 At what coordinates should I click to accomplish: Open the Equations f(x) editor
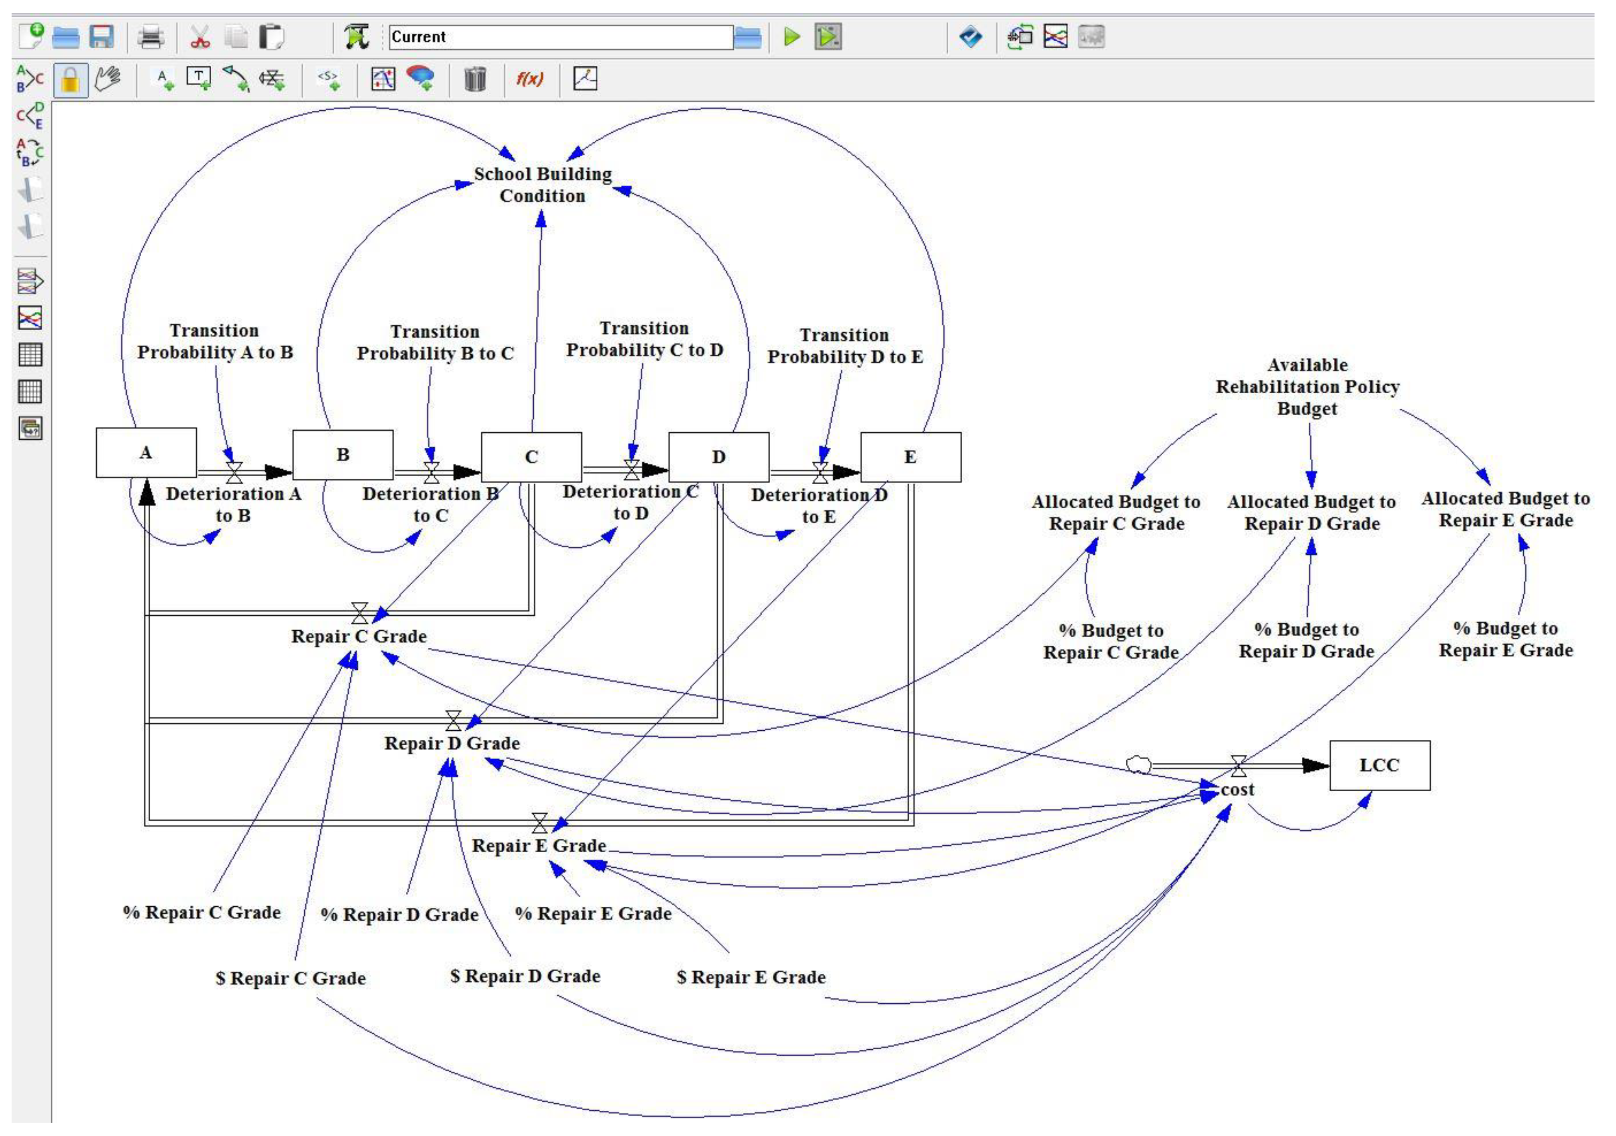point(529,79)
